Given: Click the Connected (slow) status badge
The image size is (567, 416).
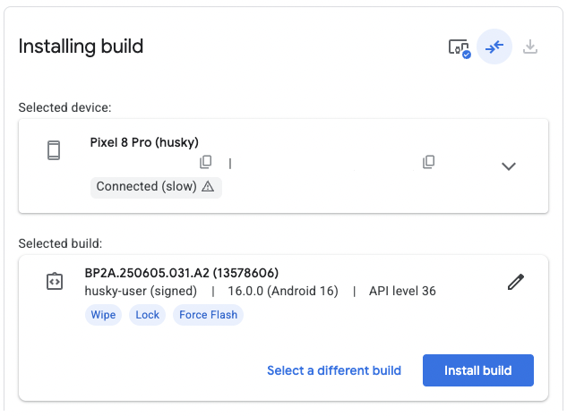Looking at the screenshot, I should (x=156, y=187).
